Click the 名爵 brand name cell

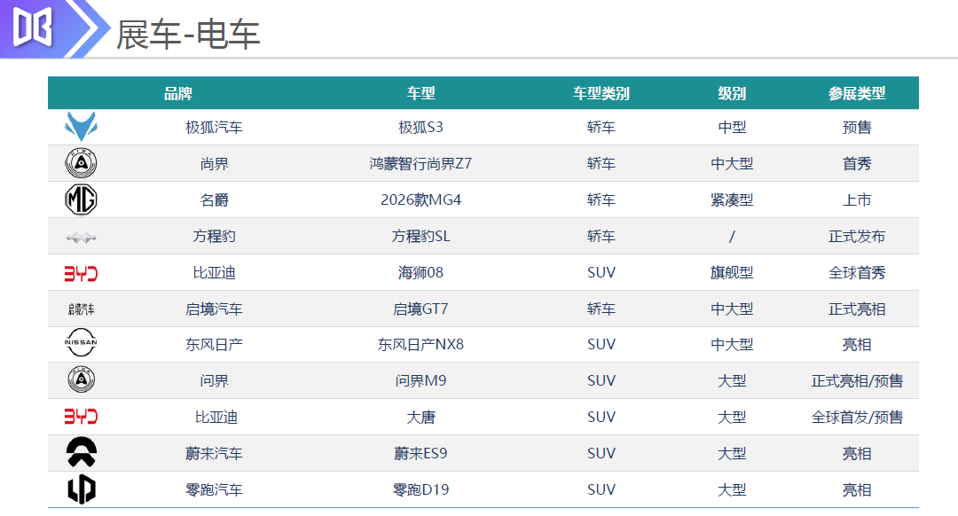tap(214, 199)
